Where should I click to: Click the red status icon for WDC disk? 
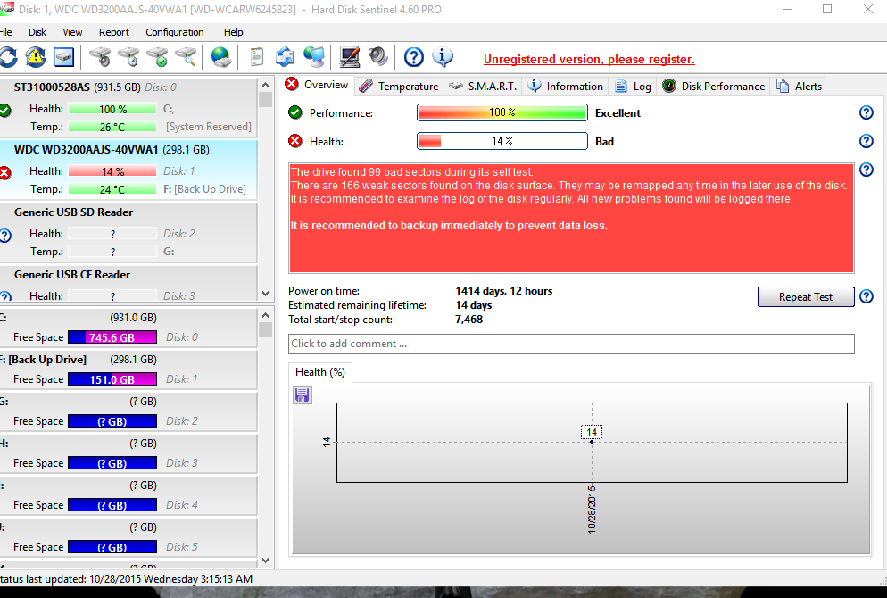tap(5, 172)
